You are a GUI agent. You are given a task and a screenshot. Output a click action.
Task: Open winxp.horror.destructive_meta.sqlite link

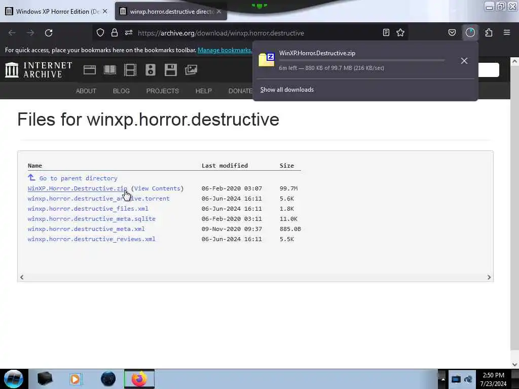tap(92, 219)
